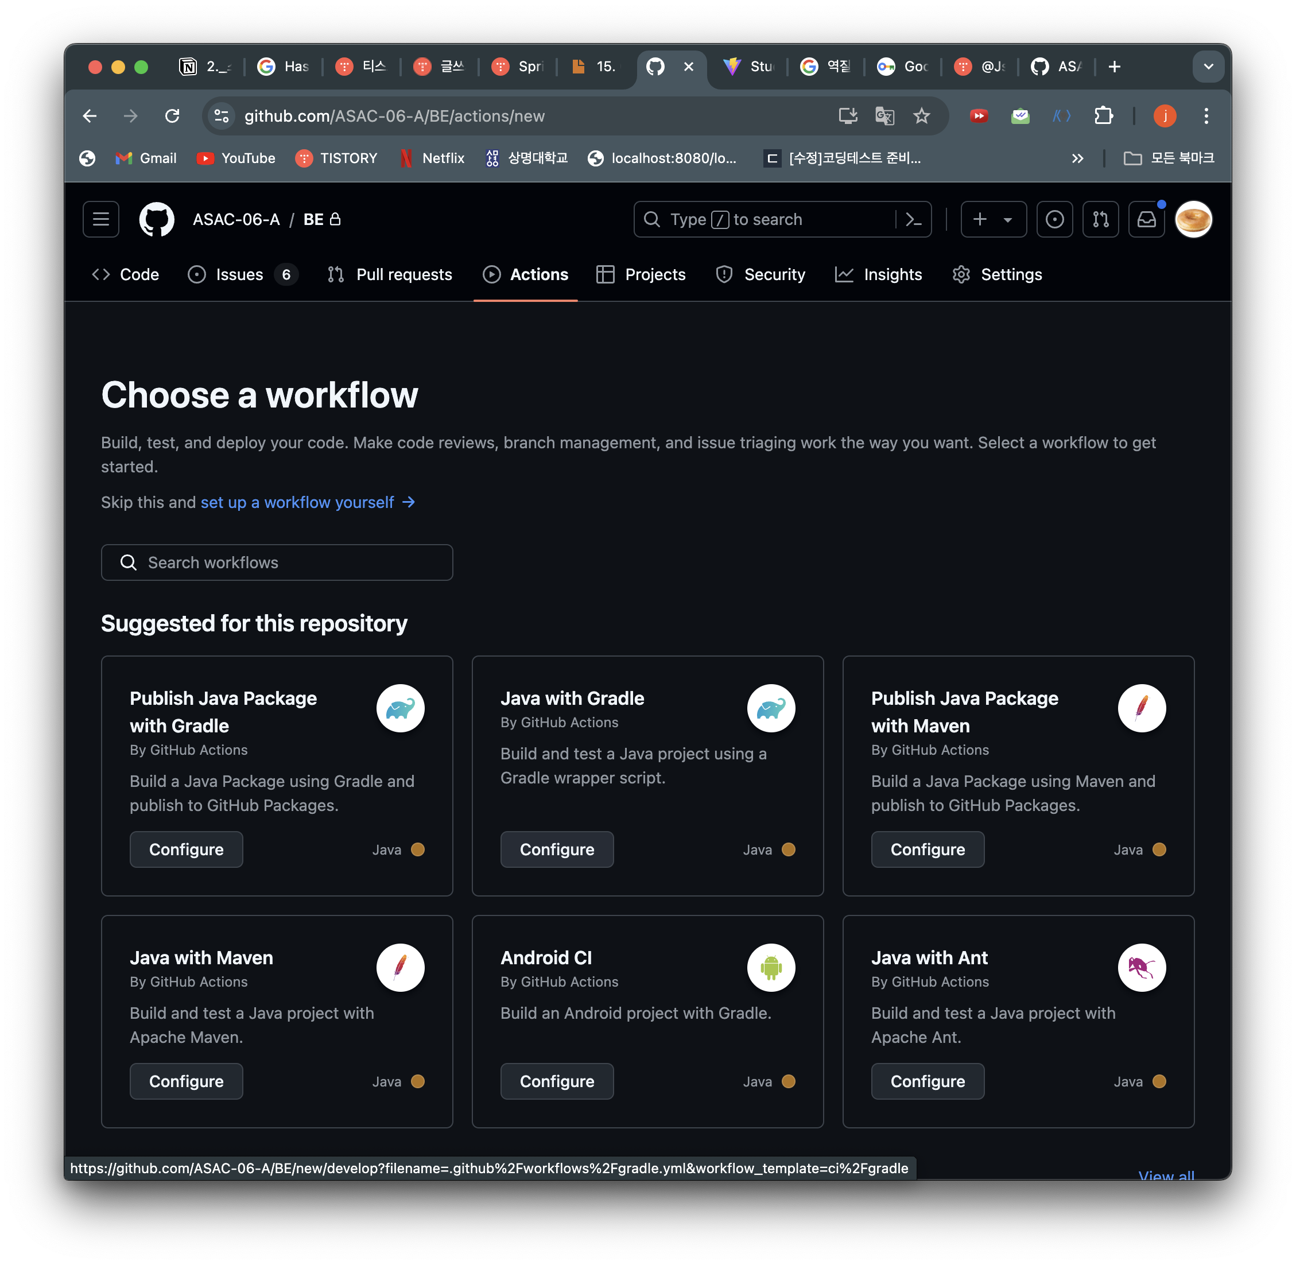
Task: Configure the Java with Gradle workflow
Action: (557, 849)
